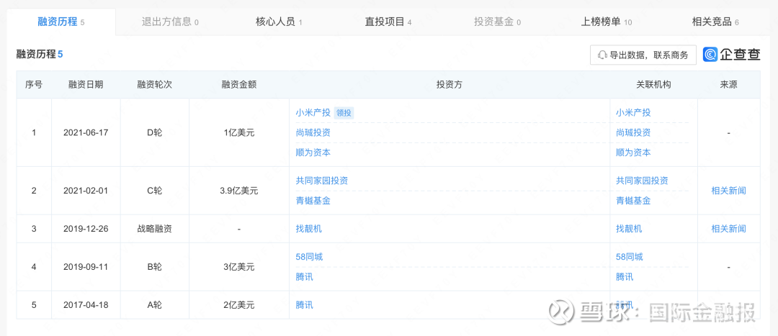Open 找靓机 in the 关联机构 column
This screenshot has width=778, height=336.
629,229
